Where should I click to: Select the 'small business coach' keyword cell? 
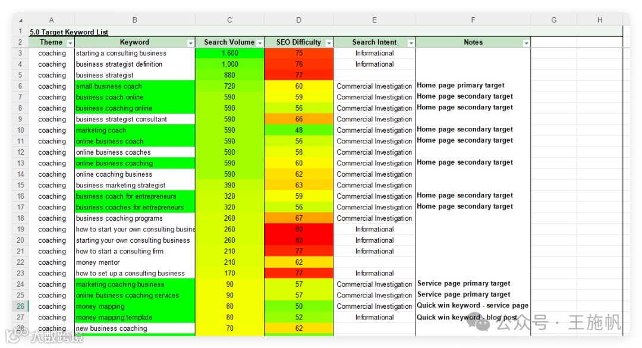(x=135, y=86)
